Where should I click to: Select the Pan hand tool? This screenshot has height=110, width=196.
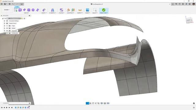(93, 103)
